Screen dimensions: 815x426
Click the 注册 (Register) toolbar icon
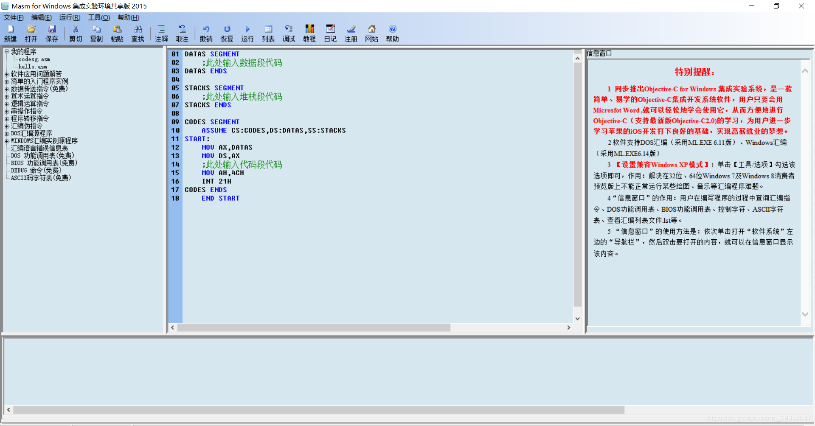pyautogui.click(x=351, y=33)
